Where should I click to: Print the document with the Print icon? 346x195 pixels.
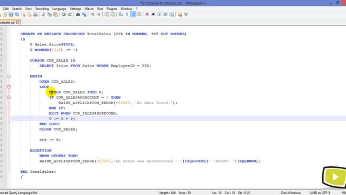click(35, 15)
